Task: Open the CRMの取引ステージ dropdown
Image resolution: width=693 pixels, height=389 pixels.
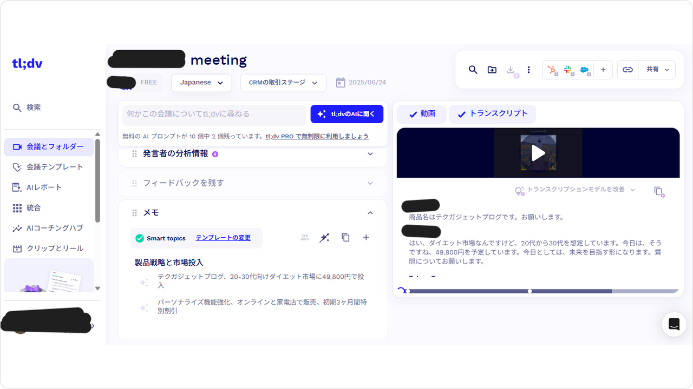Action: coord(283,83)
